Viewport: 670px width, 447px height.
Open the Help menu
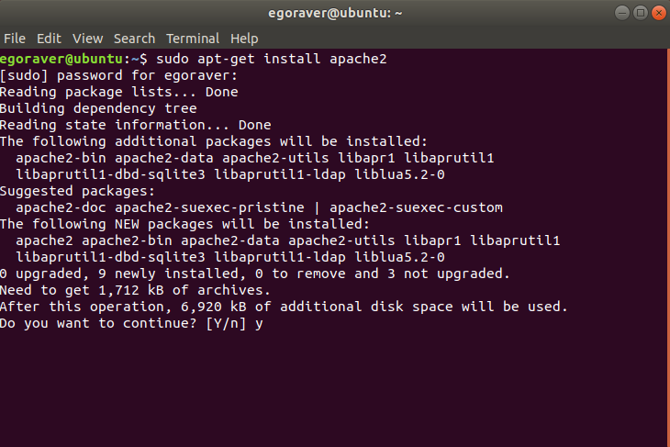[x=244, y=39]
